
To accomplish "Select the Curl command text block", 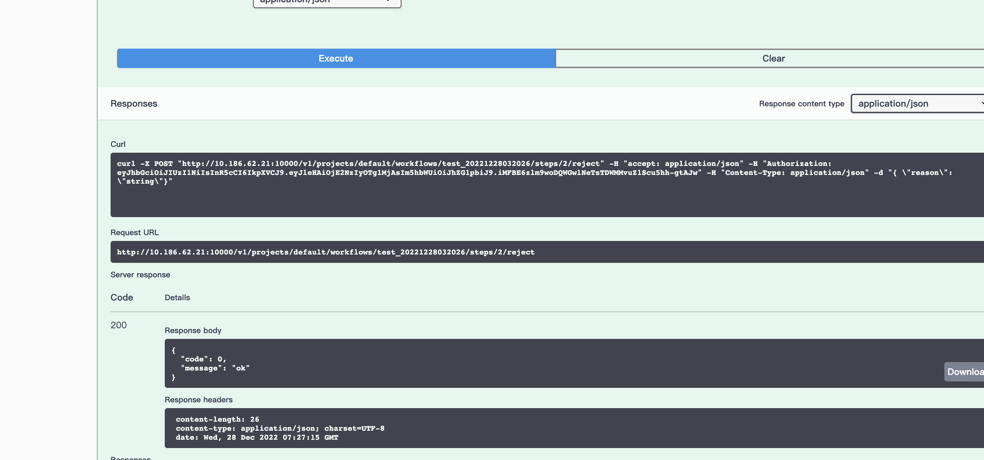I will 458,172.
